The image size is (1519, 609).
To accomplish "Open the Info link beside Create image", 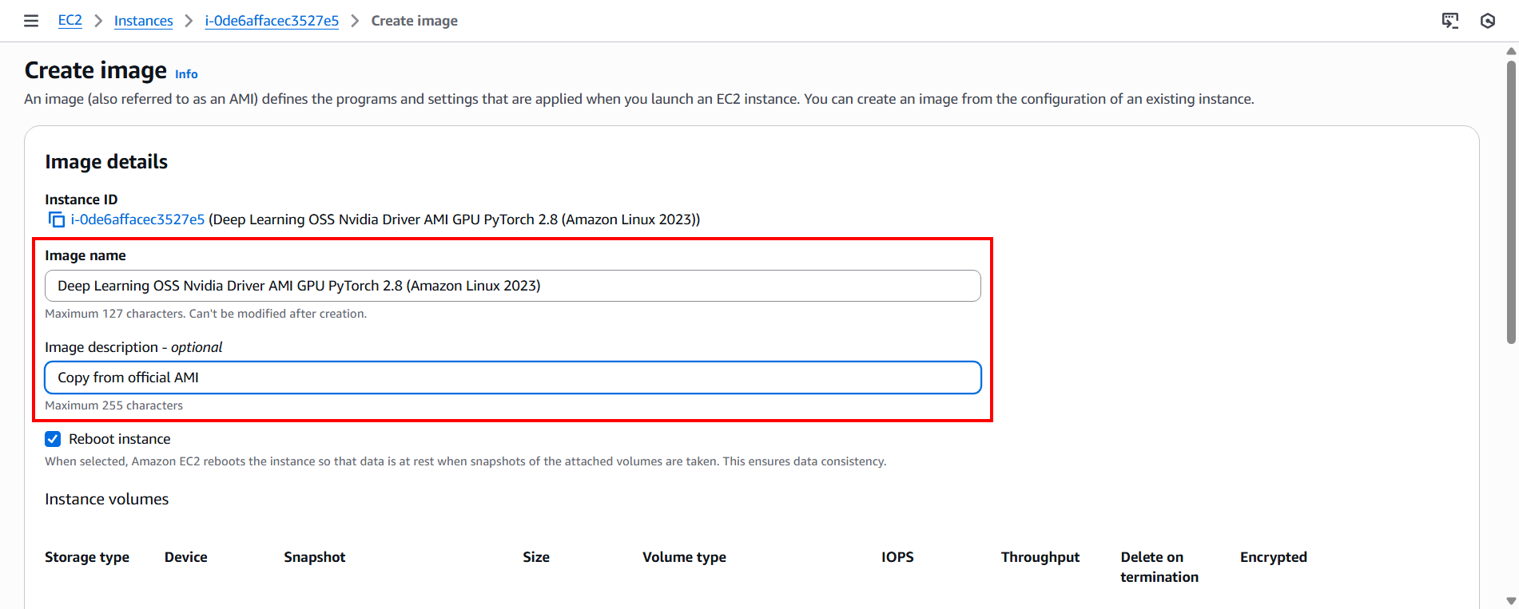I will 186,74.
